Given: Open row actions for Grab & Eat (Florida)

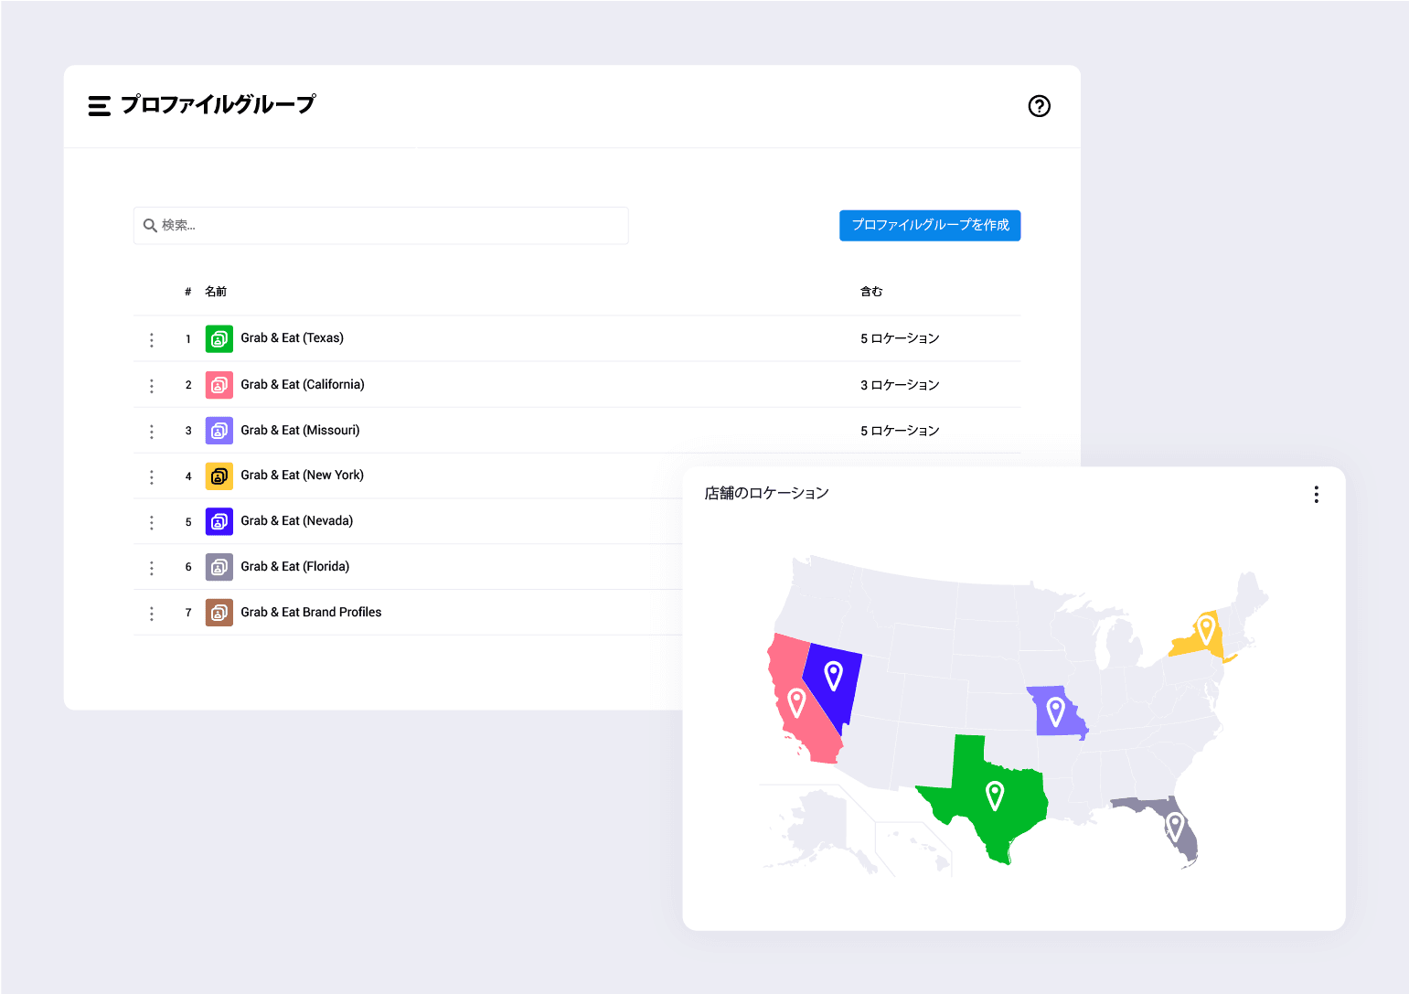Looking at the screenshot, I should pos(152,568).
